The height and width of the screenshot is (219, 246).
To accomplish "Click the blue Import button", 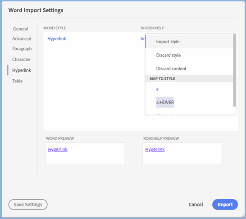I will (x=225, y=205).
